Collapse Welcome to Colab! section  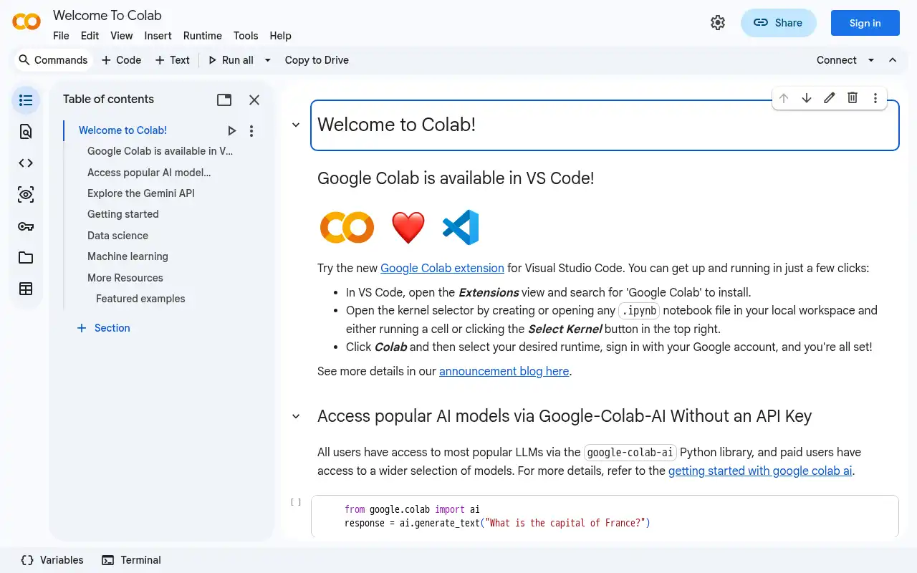pos(296,125)
